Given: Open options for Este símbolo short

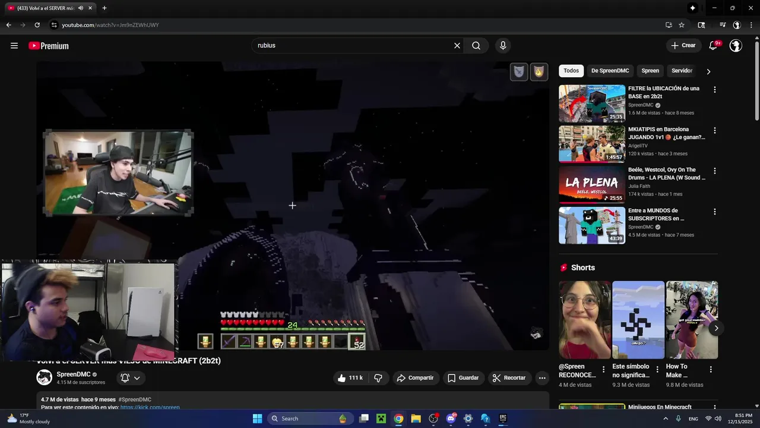Looking at the screenshot, I should pos(657,369).
